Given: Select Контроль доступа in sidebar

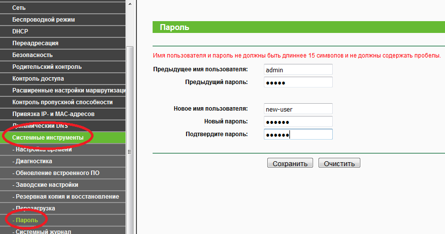Looking at the screenshot, I should 38,79.
